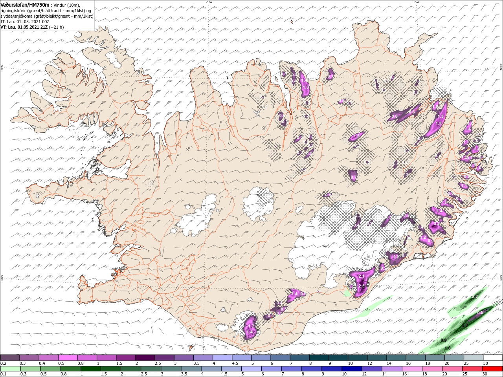Pick the upper-row swatch starting at 6

coord(281,358)
